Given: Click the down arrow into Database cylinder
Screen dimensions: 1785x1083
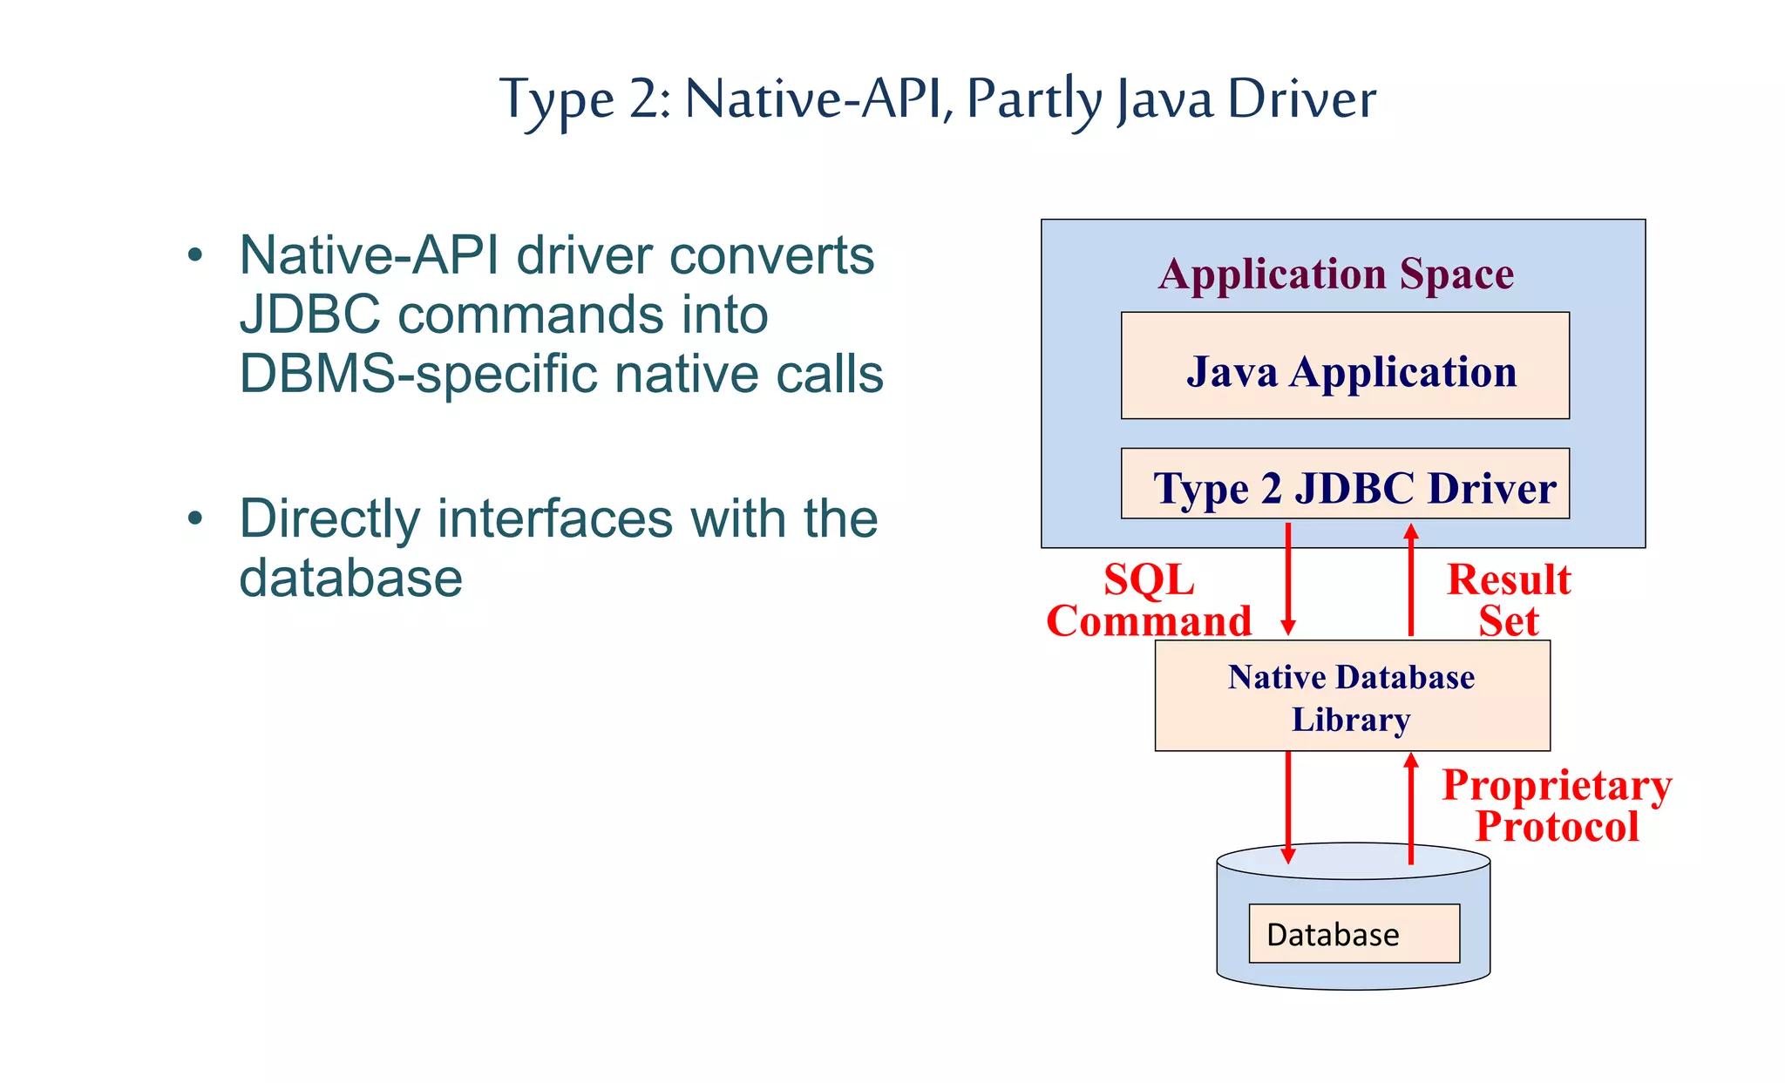Looking at the screenshot, I should click(x=1288, y=806).
